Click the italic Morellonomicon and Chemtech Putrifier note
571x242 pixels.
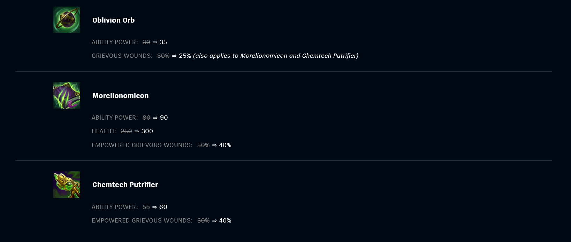[x=276, y=56]
